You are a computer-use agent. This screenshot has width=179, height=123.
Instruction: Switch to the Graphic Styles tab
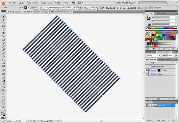click(164, 59)
